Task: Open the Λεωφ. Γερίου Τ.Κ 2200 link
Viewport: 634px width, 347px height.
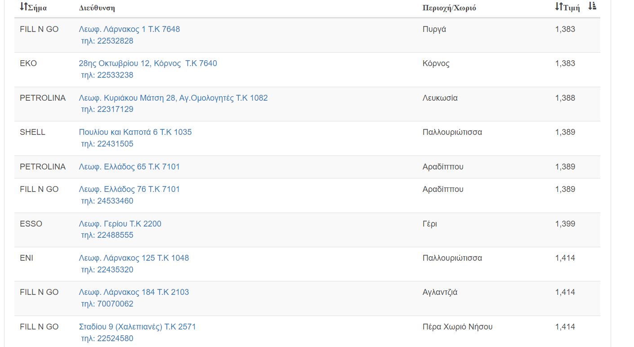Action: 120,224
